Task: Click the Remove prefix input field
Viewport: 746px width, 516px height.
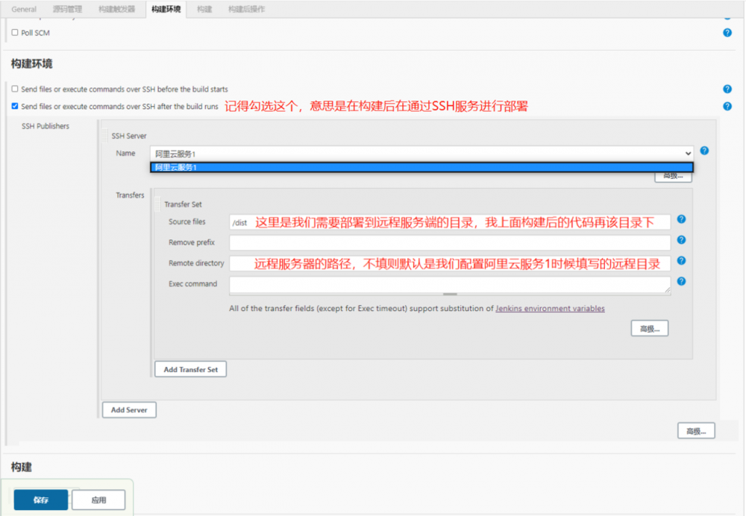Action: tap(450, 242)
